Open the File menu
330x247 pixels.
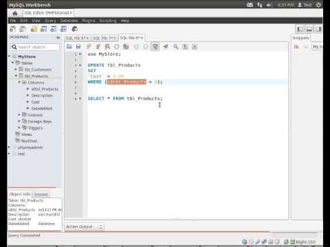[13, 21]
